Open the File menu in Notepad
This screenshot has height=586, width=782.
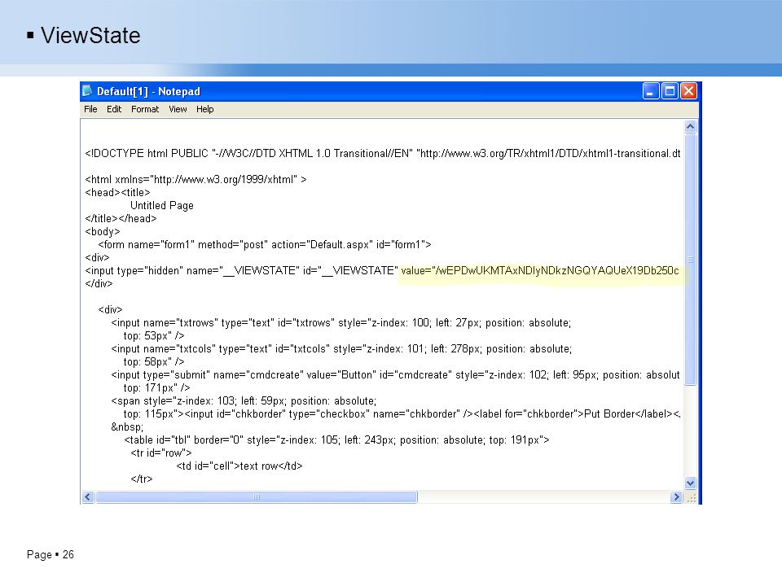(90, 109)
